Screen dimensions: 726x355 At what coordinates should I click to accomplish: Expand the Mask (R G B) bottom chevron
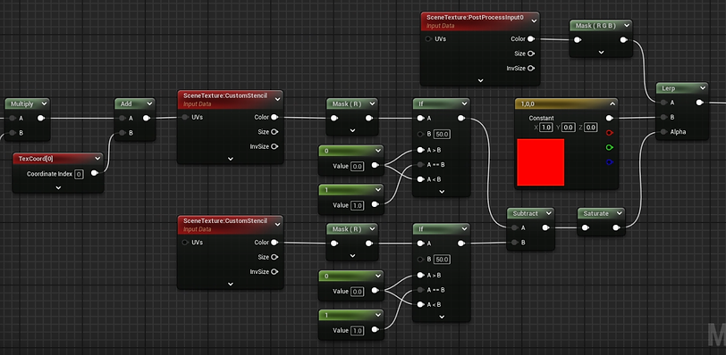601,52
